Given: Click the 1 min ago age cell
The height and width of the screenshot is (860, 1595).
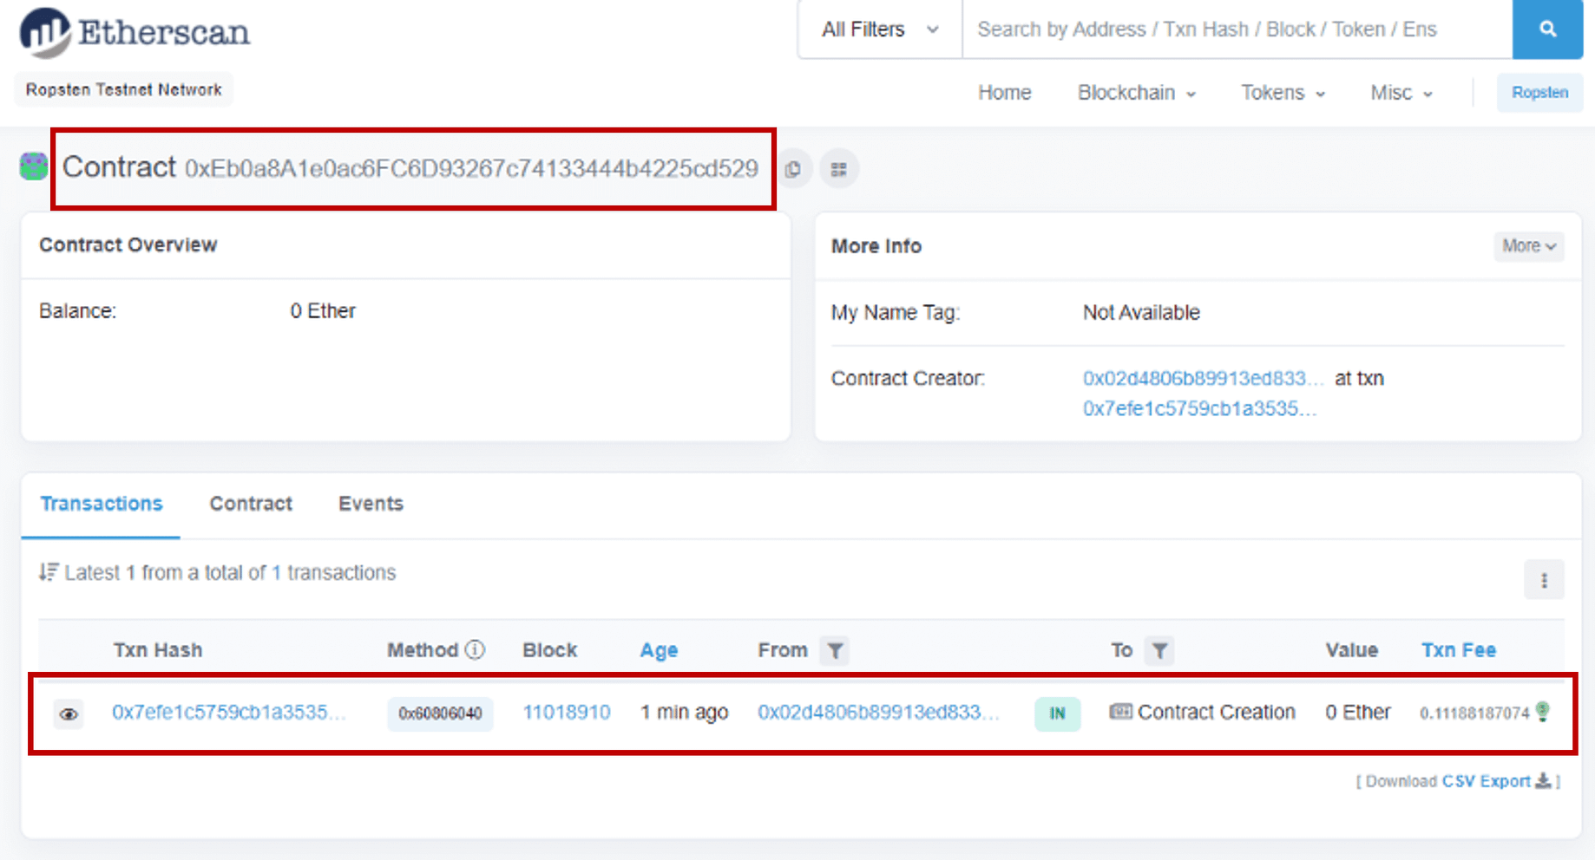Looking at the screenshot, I should point(684,713).
